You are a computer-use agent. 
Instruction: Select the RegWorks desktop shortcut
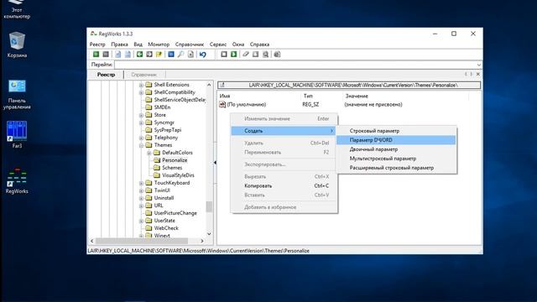pos(17,181)
